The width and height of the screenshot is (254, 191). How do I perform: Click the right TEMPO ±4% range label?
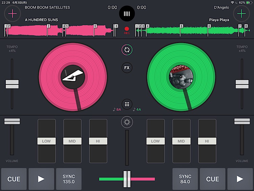(242, 49)
